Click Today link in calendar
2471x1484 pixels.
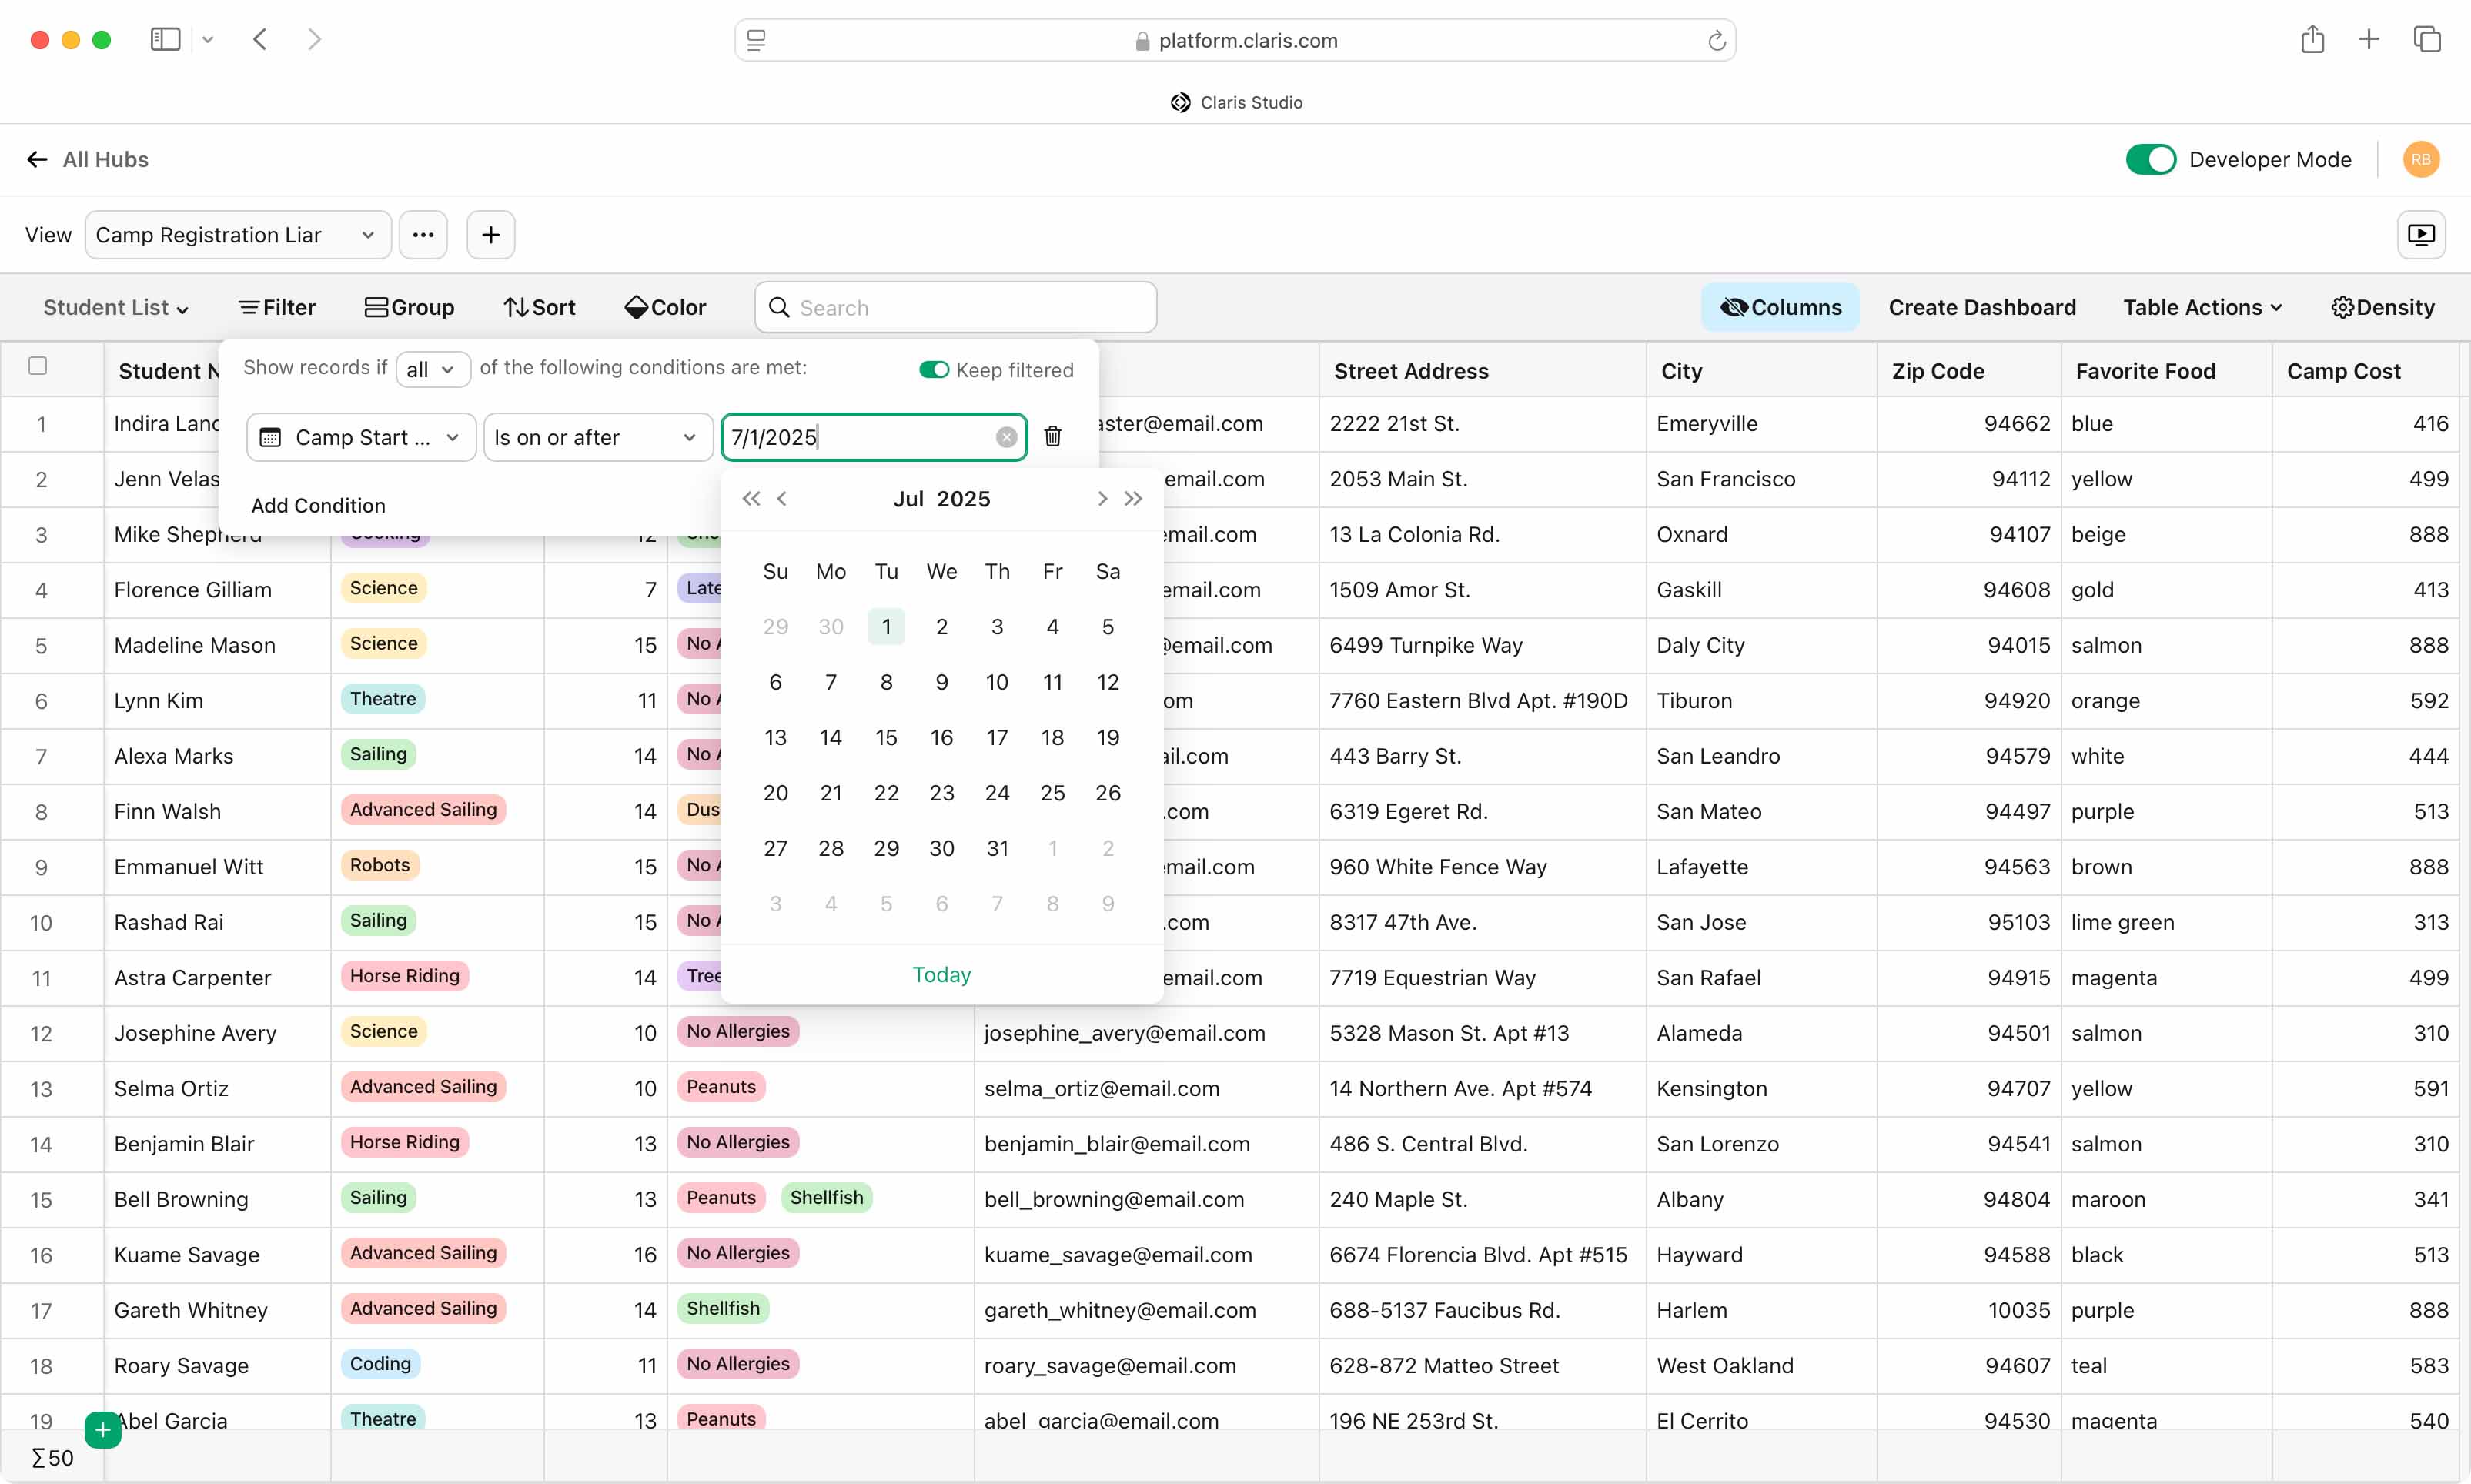pyautogui.click(x=941, y=975)
